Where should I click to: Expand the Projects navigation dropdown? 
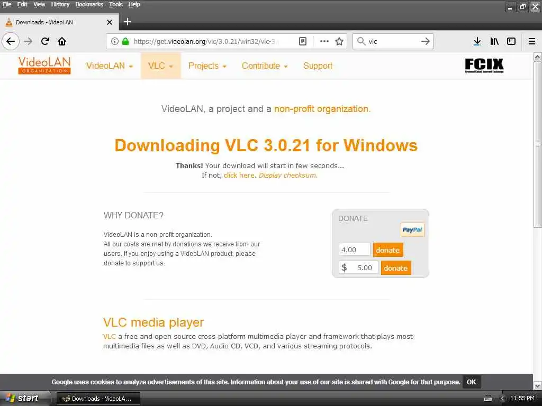207,66
